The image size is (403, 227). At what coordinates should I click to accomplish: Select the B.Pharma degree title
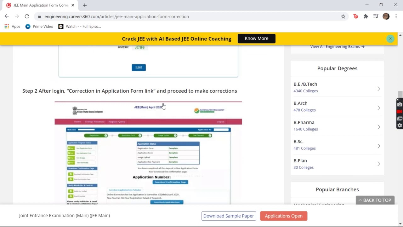[x=304, y=122]
